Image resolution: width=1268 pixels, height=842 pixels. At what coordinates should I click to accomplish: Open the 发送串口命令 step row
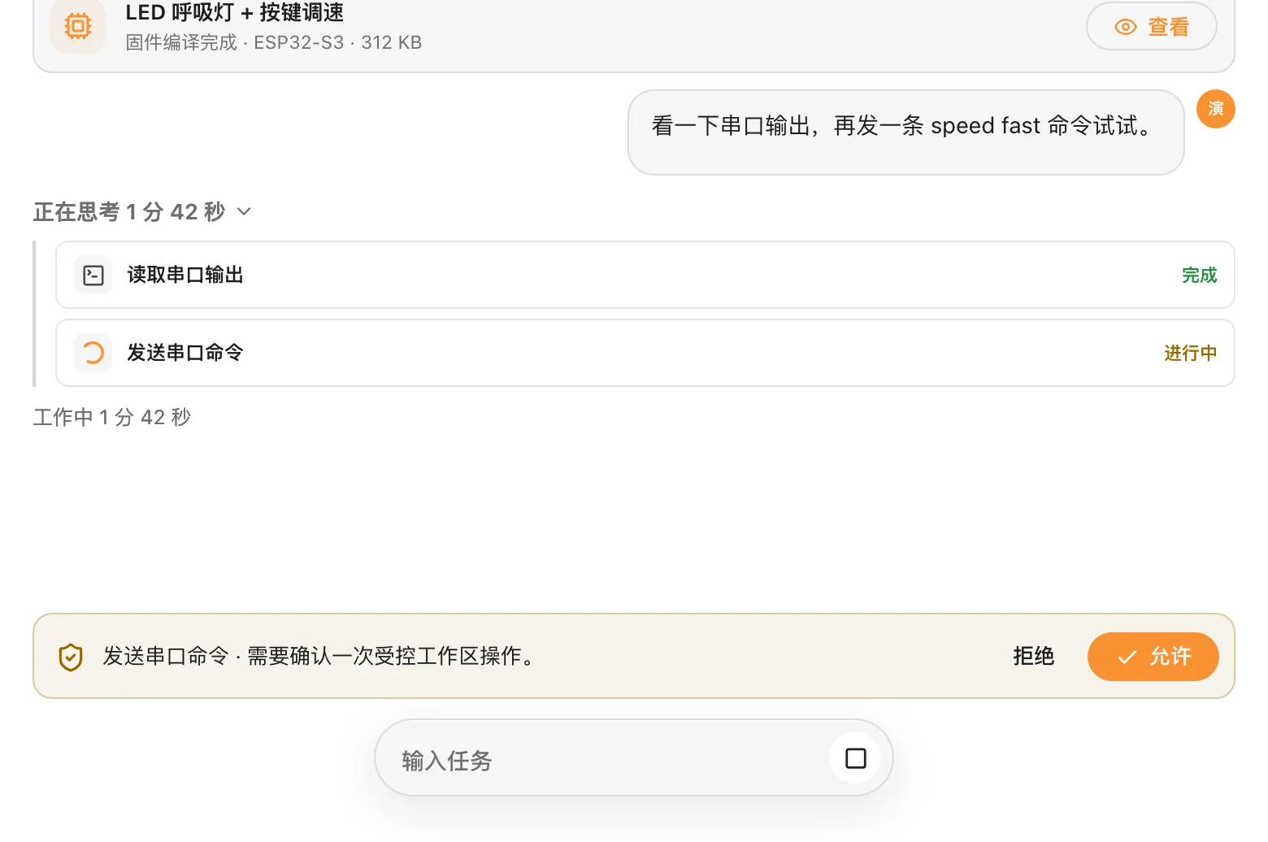(x=645, y=353)
